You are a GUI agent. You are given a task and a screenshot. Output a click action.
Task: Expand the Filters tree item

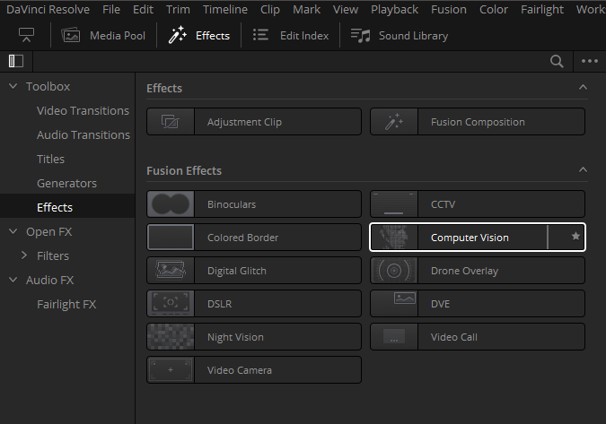click(25, 255)
